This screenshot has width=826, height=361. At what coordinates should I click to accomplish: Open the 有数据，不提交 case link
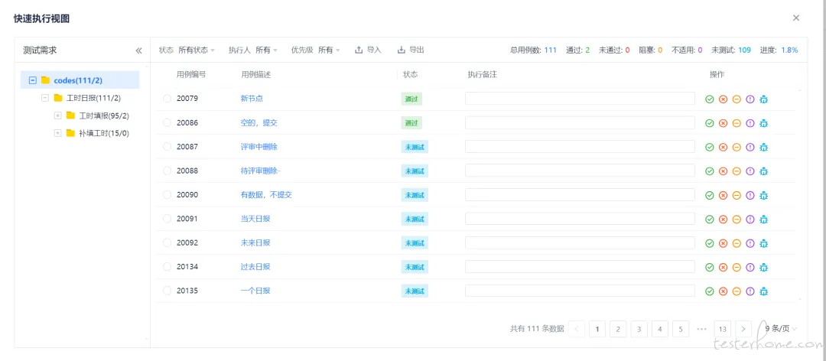pos(267,194)
